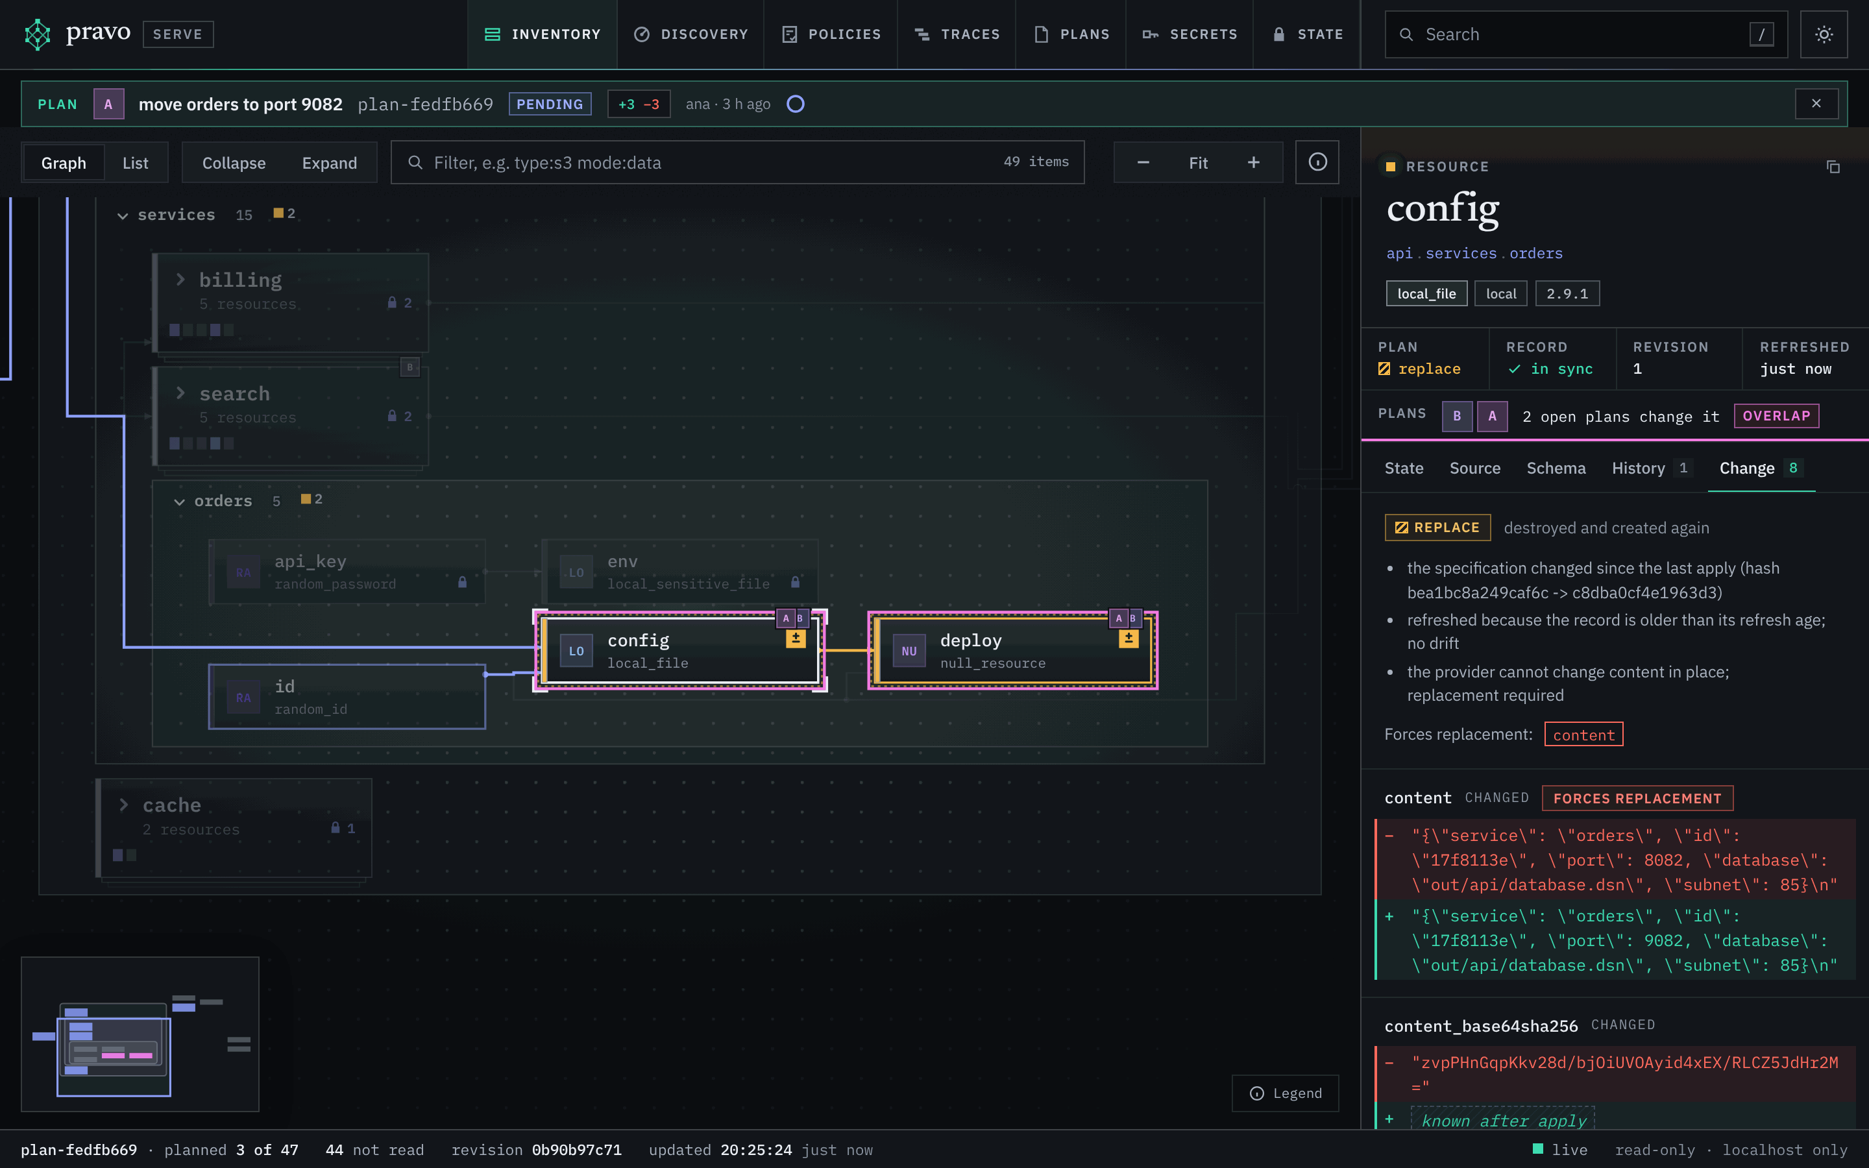Click the RA type icon on id node

tap(243, 698)
